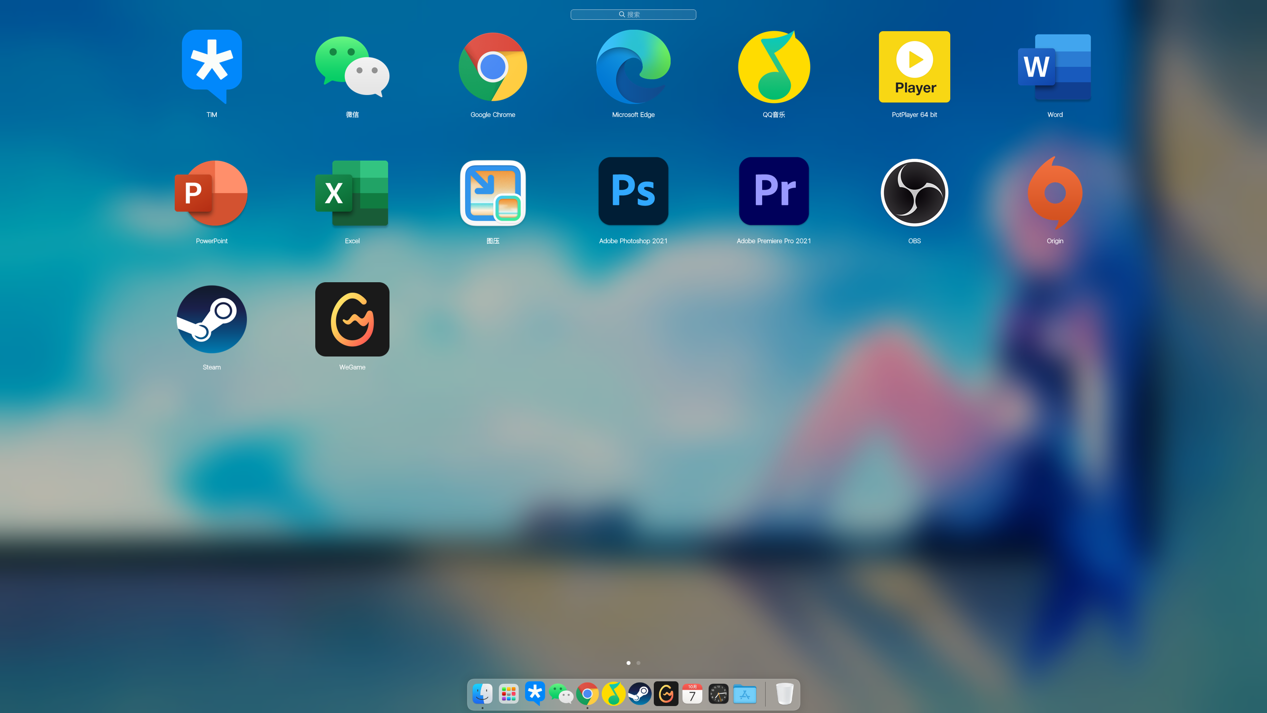The image size is (1267, 713).
Task: Open Chrome from the Dock
Action: point(587,694)
